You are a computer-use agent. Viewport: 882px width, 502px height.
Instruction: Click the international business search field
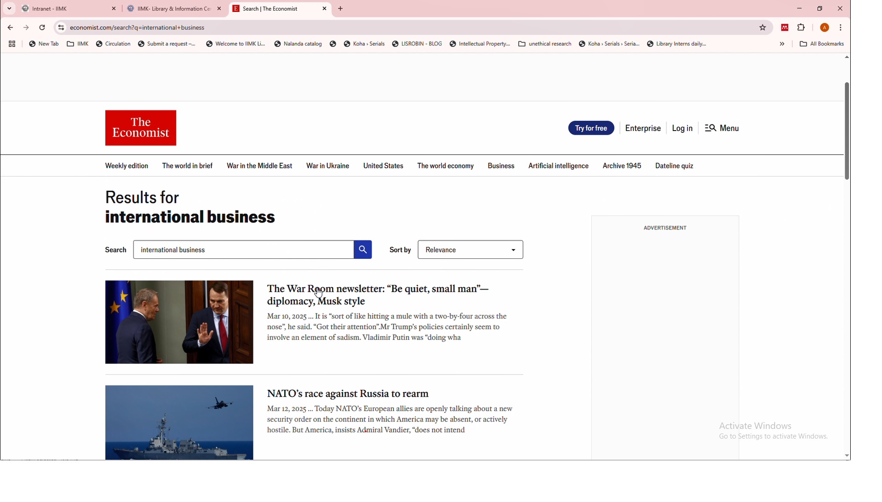click(x=243, y=250)
